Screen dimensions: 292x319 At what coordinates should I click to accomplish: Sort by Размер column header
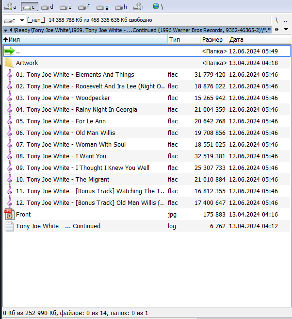214,39
